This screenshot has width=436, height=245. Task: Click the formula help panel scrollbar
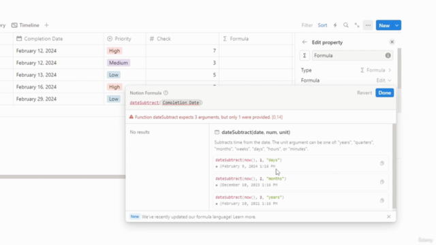coord(394,166)
